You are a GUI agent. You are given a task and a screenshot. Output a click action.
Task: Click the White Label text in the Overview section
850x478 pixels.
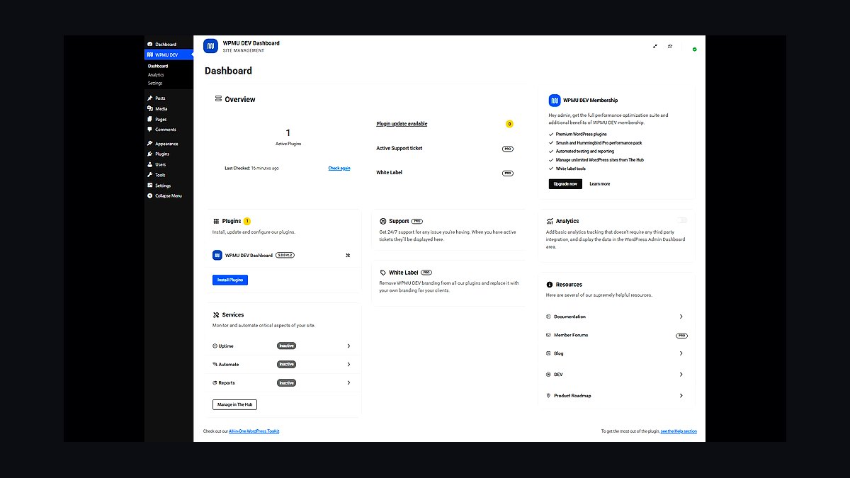tap(389, 173)
